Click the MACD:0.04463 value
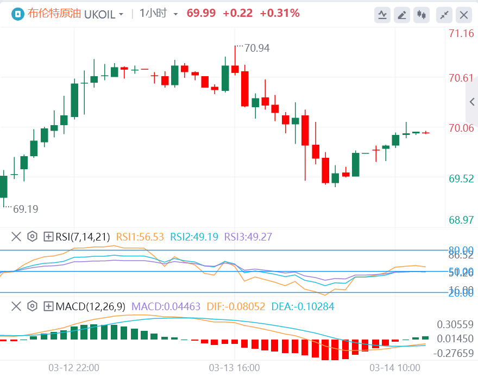This screenshot has width=478, height=376. point(166,306)
